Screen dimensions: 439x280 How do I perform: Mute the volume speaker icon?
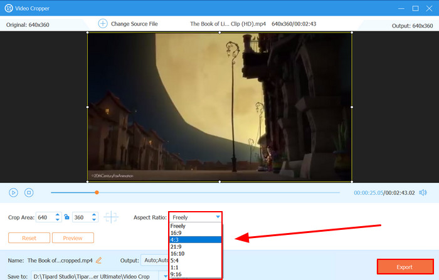click(x=423, y=192)
